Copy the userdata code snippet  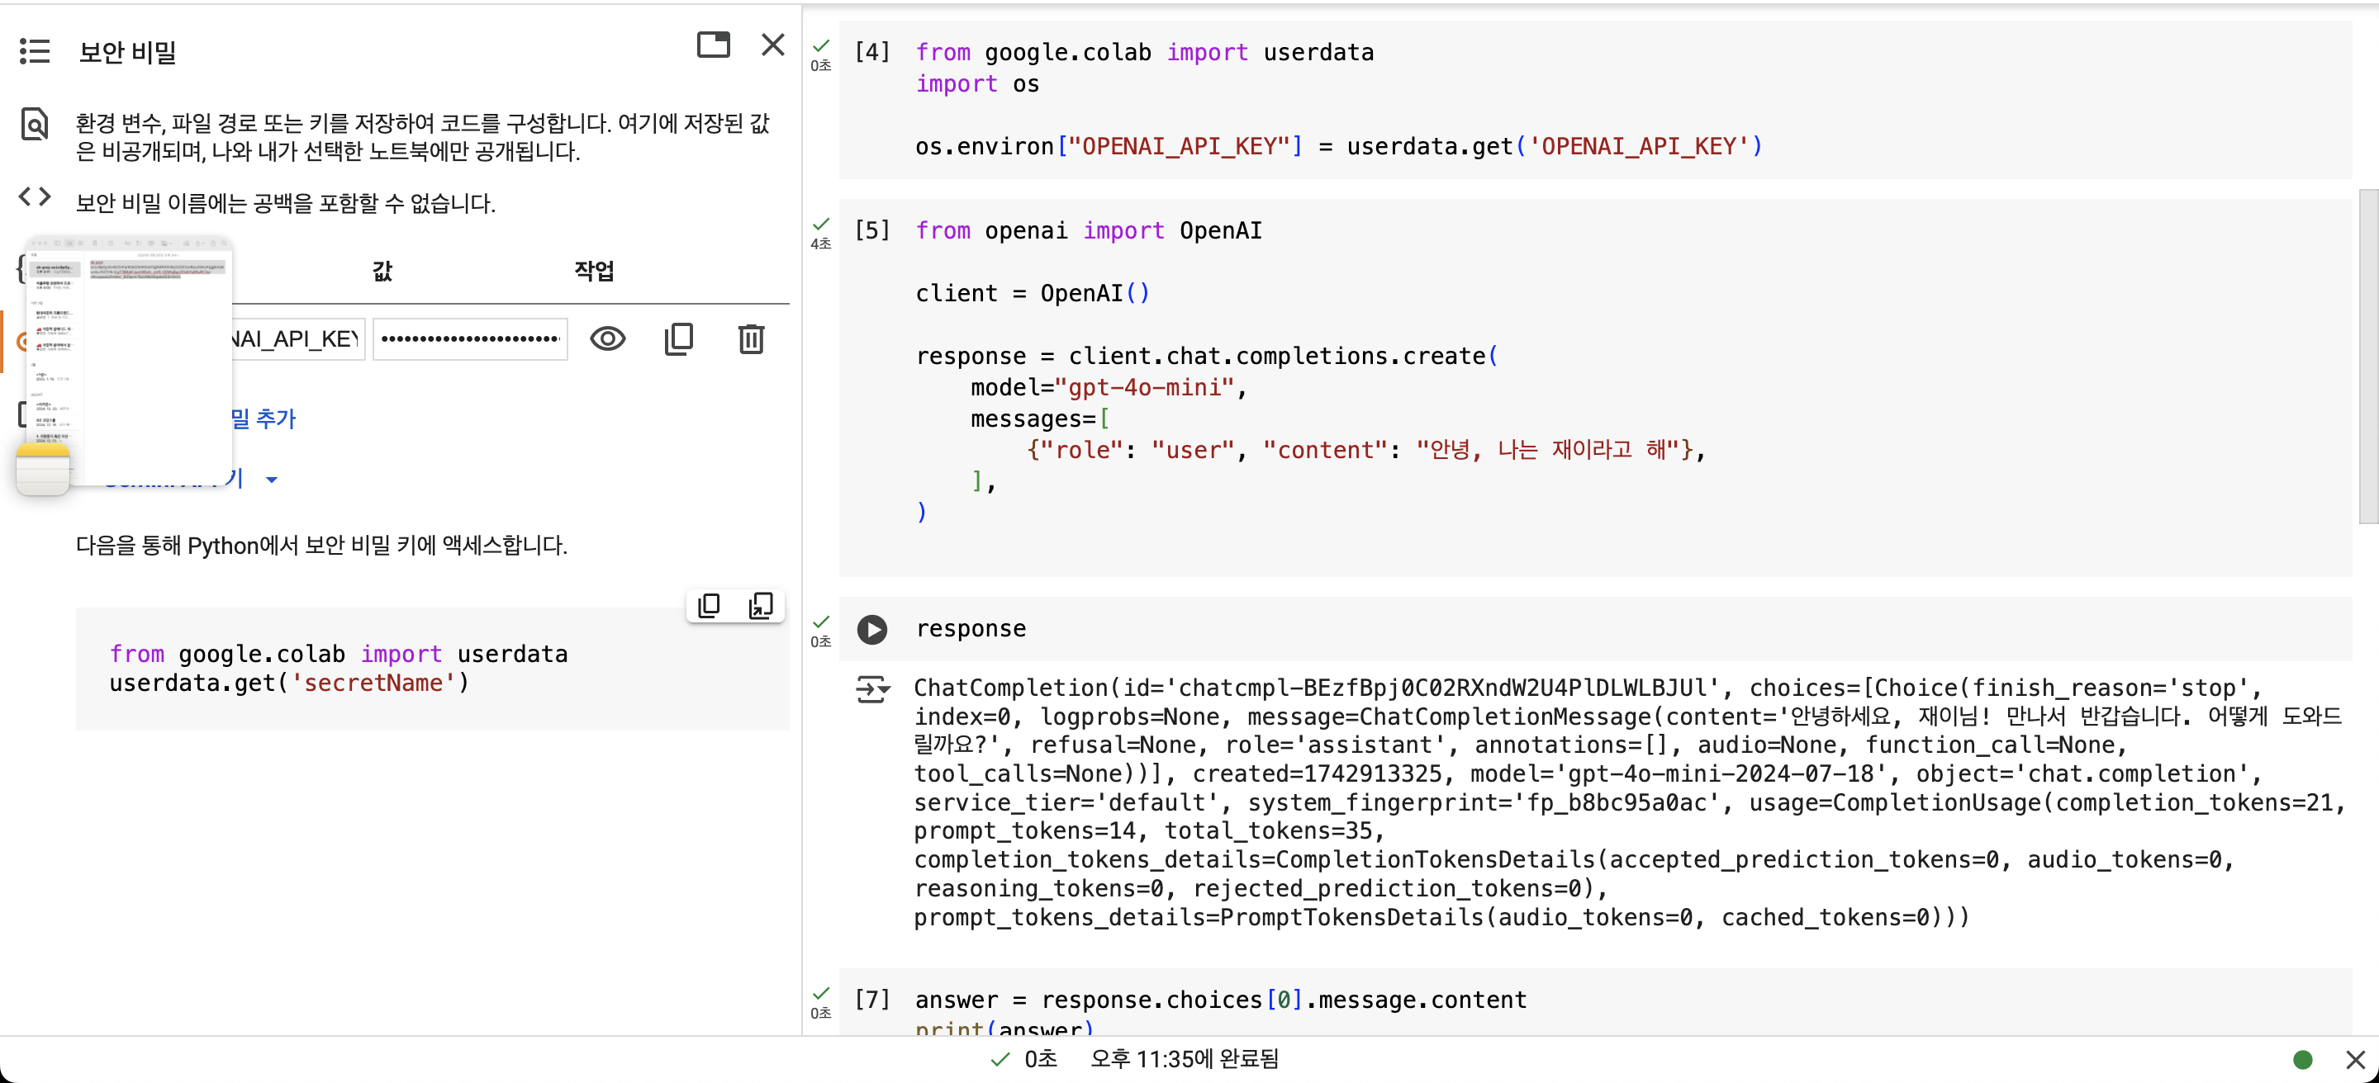tap(710, 605)
